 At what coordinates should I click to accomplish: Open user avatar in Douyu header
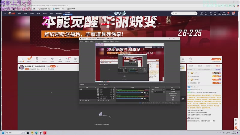coord(233,13)
